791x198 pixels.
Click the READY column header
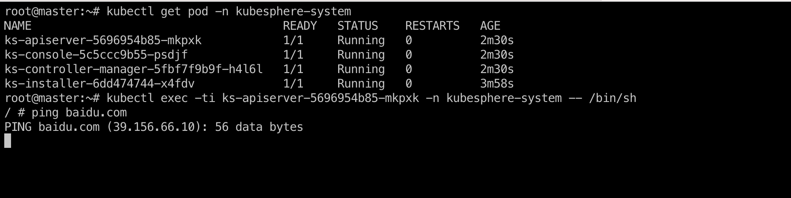[x=300, y=26]
